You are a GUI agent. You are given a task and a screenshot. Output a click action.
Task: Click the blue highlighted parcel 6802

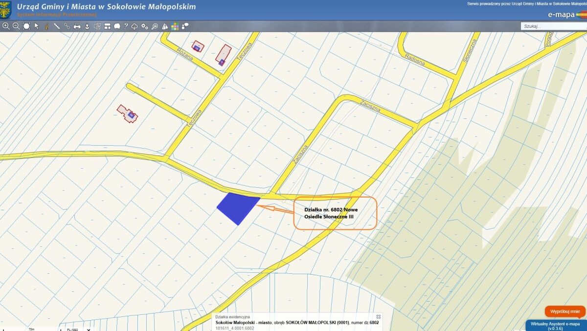237,207
